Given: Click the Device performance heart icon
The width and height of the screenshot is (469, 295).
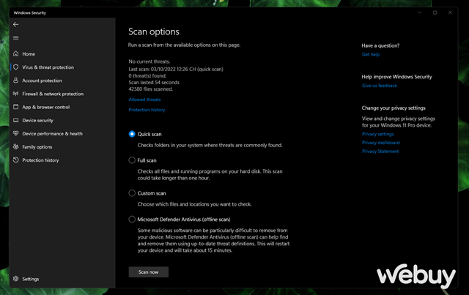Looking at the screenshot, I should 16,133.
